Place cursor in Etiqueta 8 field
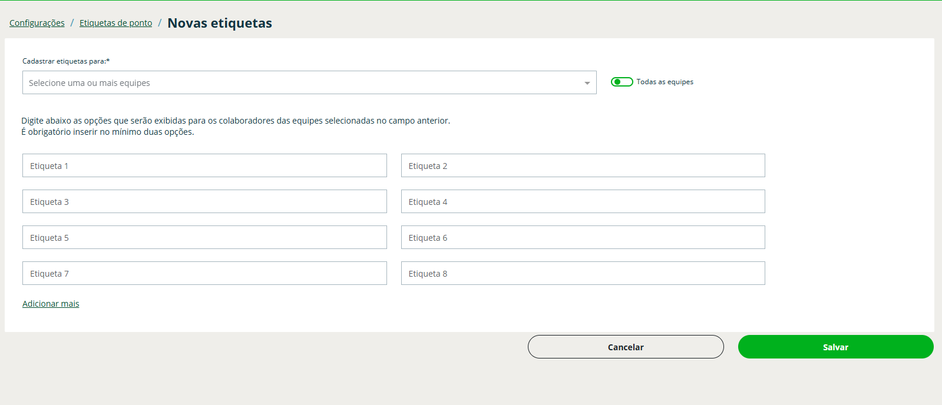 click(x=583, y=274)
